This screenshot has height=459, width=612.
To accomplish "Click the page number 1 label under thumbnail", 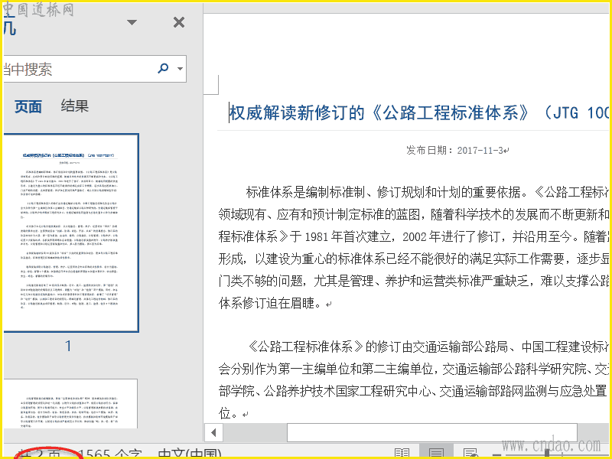I will pyautogui.click(x=68, y=346).
